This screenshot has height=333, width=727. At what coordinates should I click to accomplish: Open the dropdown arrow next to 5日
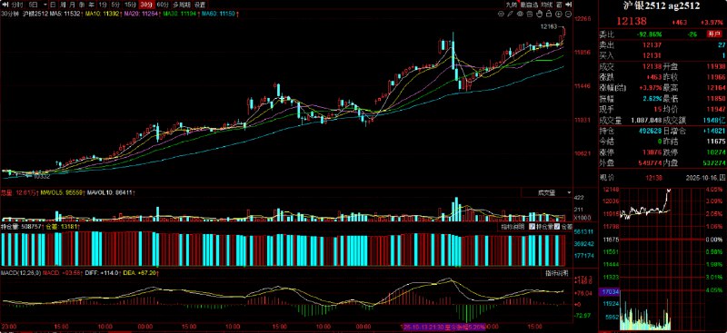[x=45, y=5]
